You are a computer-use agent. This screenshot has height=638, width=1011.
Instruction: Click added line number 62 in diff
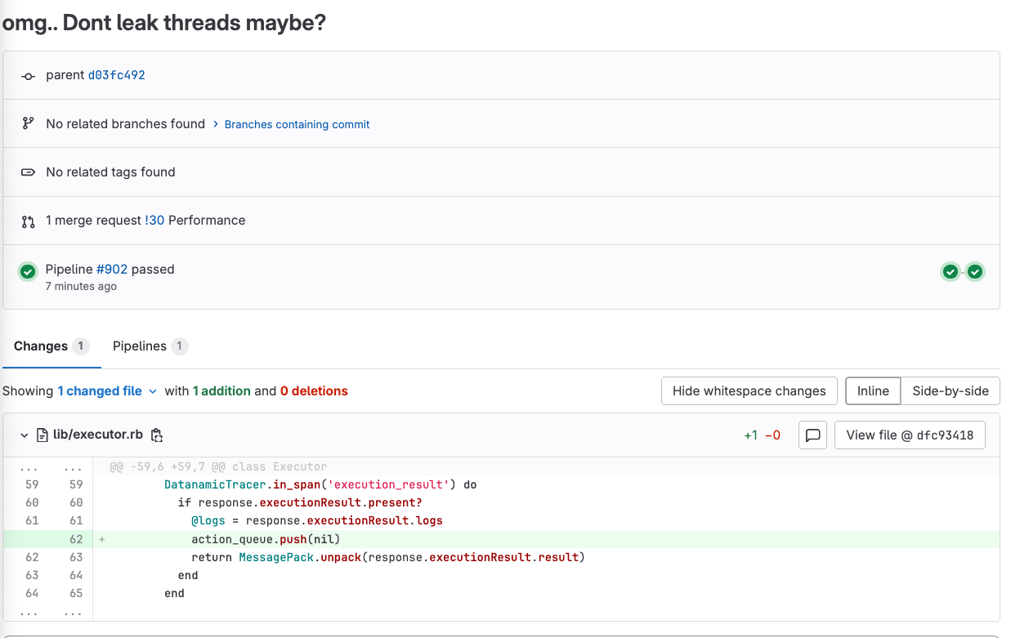click(76, 539)
